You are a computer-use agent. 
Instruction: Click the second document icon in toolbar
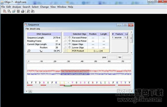pos(9,11)
